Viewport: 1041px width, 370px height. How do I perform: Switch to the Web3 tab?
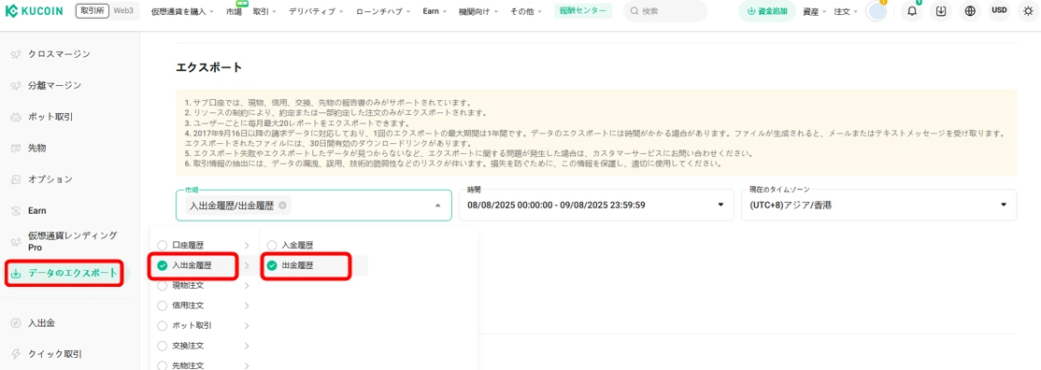point(123,11)
